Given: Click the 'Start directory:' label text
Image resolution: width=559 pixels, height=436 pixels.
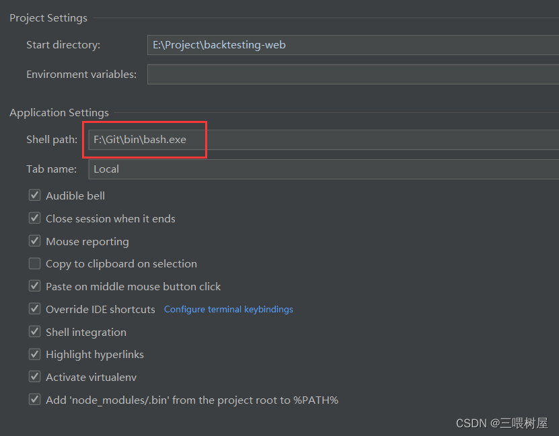Looking at the screenshot, I should coord(63,45).
